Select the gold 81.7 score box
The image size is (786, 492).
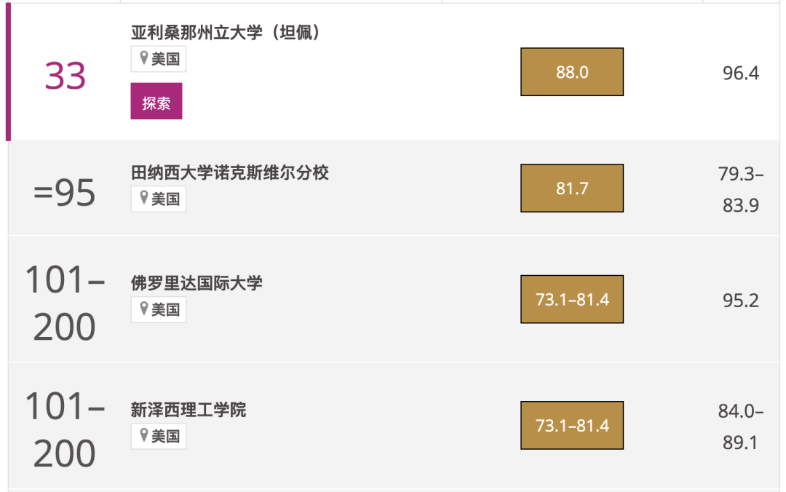572,189
